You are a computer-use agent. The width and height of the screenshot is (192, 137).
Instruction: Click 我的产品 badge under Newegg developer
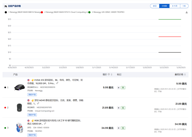click(32, 94)
